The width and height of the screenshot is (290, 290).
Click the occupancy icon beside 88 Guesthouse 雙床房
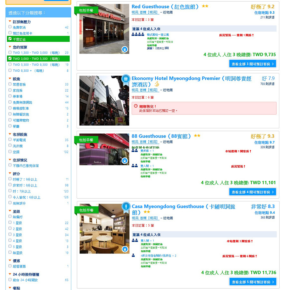tap(135, 151)
